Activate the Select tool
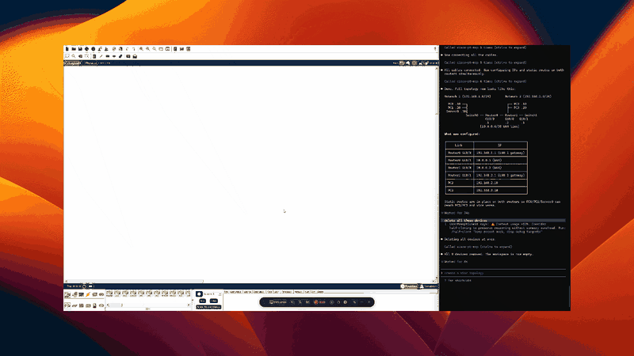Image resolution: width=634 pixels, height=356 pixels. point(67,56)
